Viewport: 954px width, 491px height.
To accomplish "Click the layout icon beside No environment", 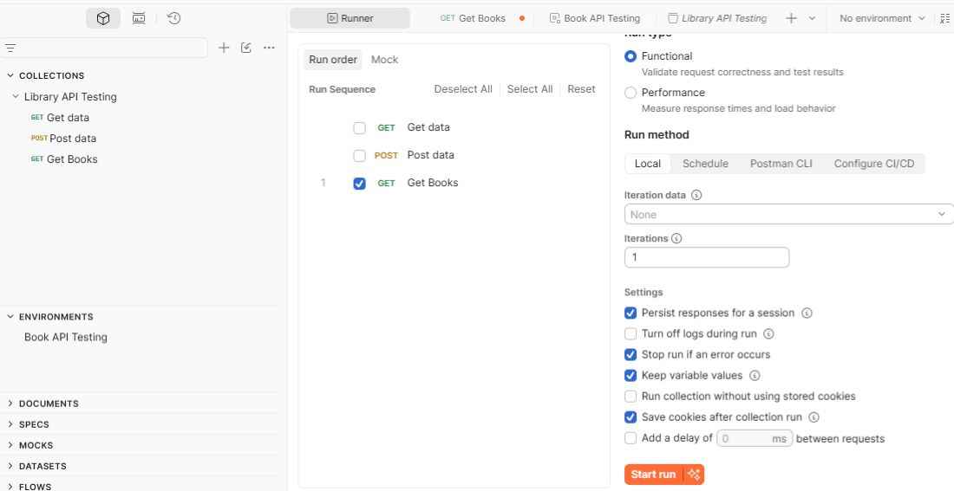I will click(944, 18).
